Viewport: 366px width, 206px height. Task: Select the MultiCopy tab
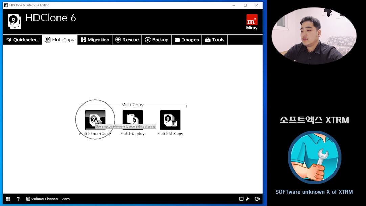[x=60, y=40]
